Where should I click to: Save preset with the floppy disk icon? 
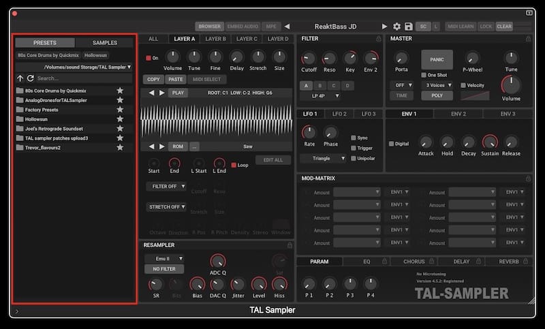[408, 27]
